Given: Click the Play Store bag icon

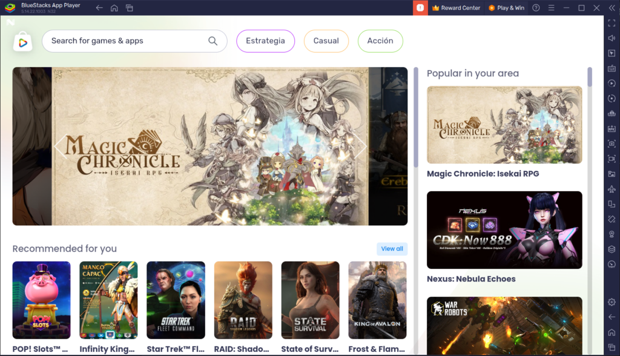Looking at the screenshot, I should click(x=22, y=42).
